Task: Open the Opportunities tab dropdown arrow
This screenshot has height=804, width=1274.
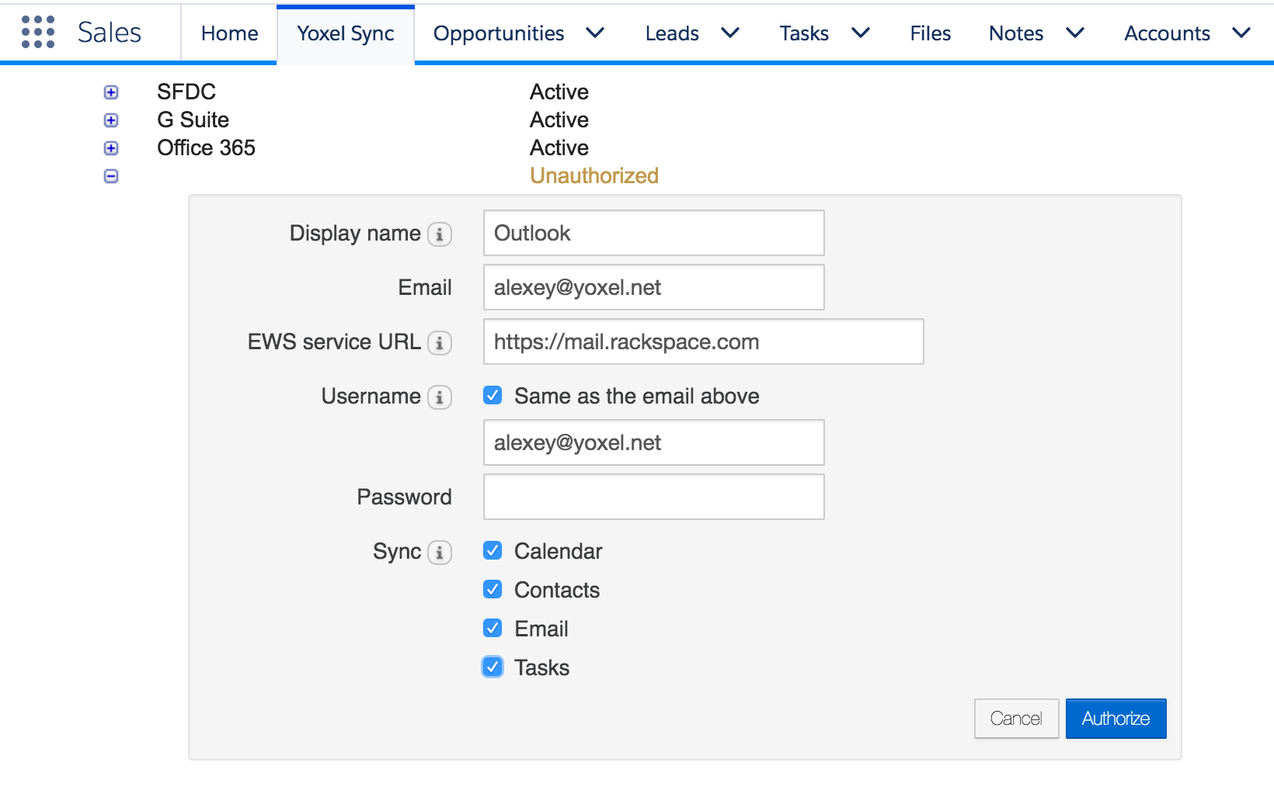Action: (x=595, y=33)
